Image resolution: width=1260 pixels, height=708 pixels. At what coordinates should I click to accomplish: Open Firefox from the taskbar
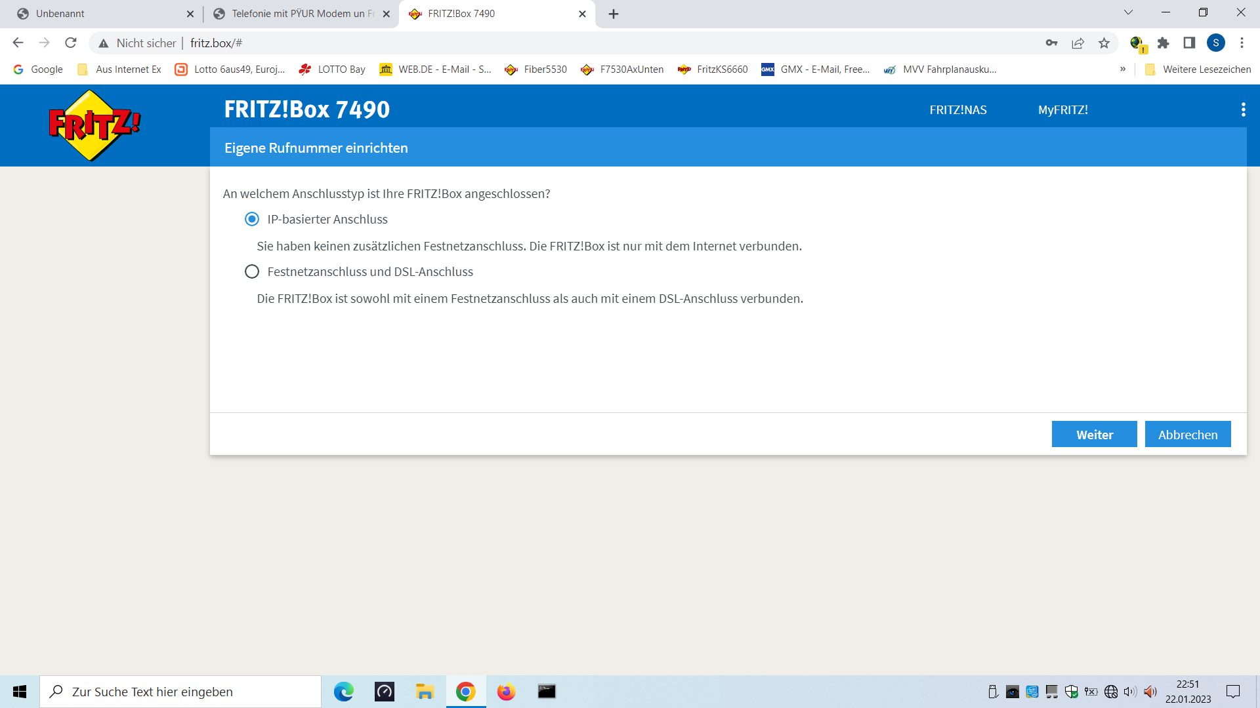[506, 692]
